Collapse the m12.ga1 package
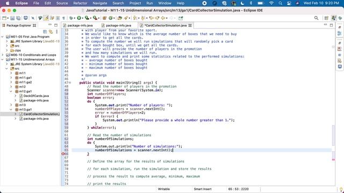Image resolution: width=344 pixels, height=193 pixels. (11, 91)
